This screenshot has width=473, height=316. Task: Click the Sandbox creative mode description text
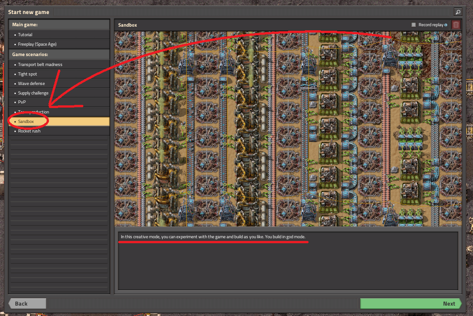pyautogui.click(x=213, y=237)
